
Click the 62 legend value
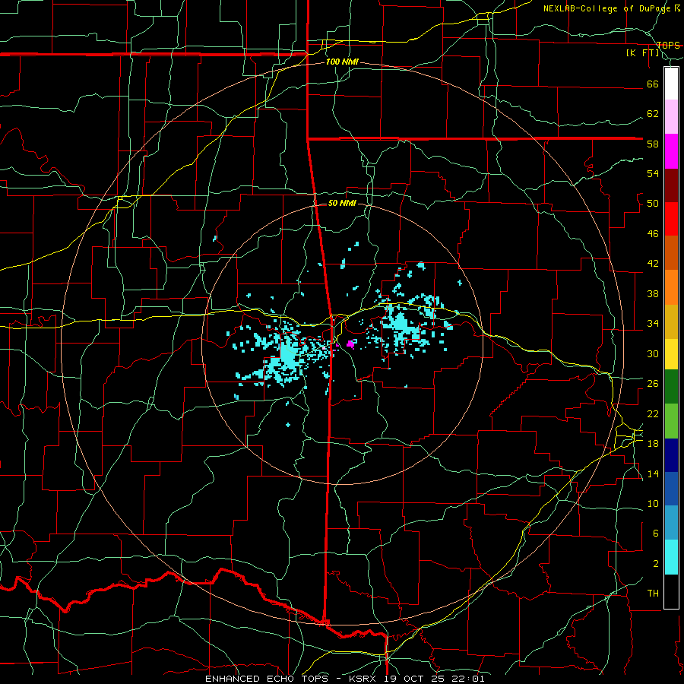click(653, 114)
